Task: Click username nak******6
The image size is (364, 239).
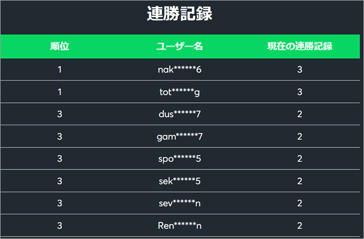Action: (180, 70)
